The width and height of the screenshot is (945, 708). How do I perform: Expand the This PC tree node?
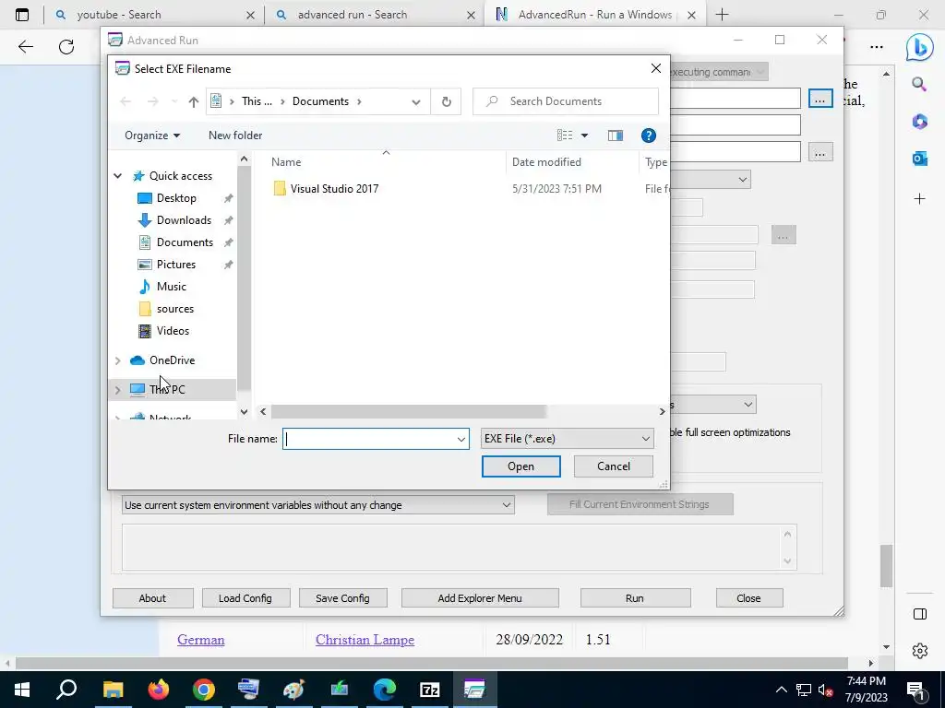click(118, 390)
